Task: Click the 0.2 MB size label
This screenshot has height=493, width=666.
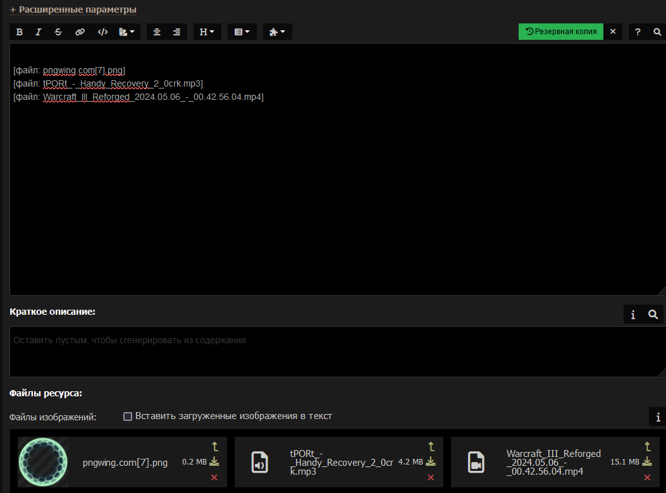Action: 194,461
